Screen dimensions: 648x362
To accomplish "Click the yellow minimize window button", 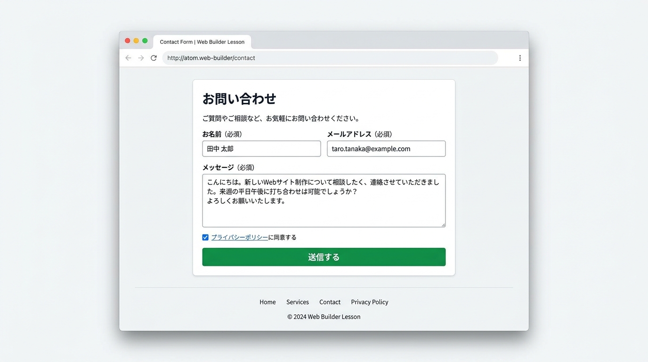I will [136, 41].
